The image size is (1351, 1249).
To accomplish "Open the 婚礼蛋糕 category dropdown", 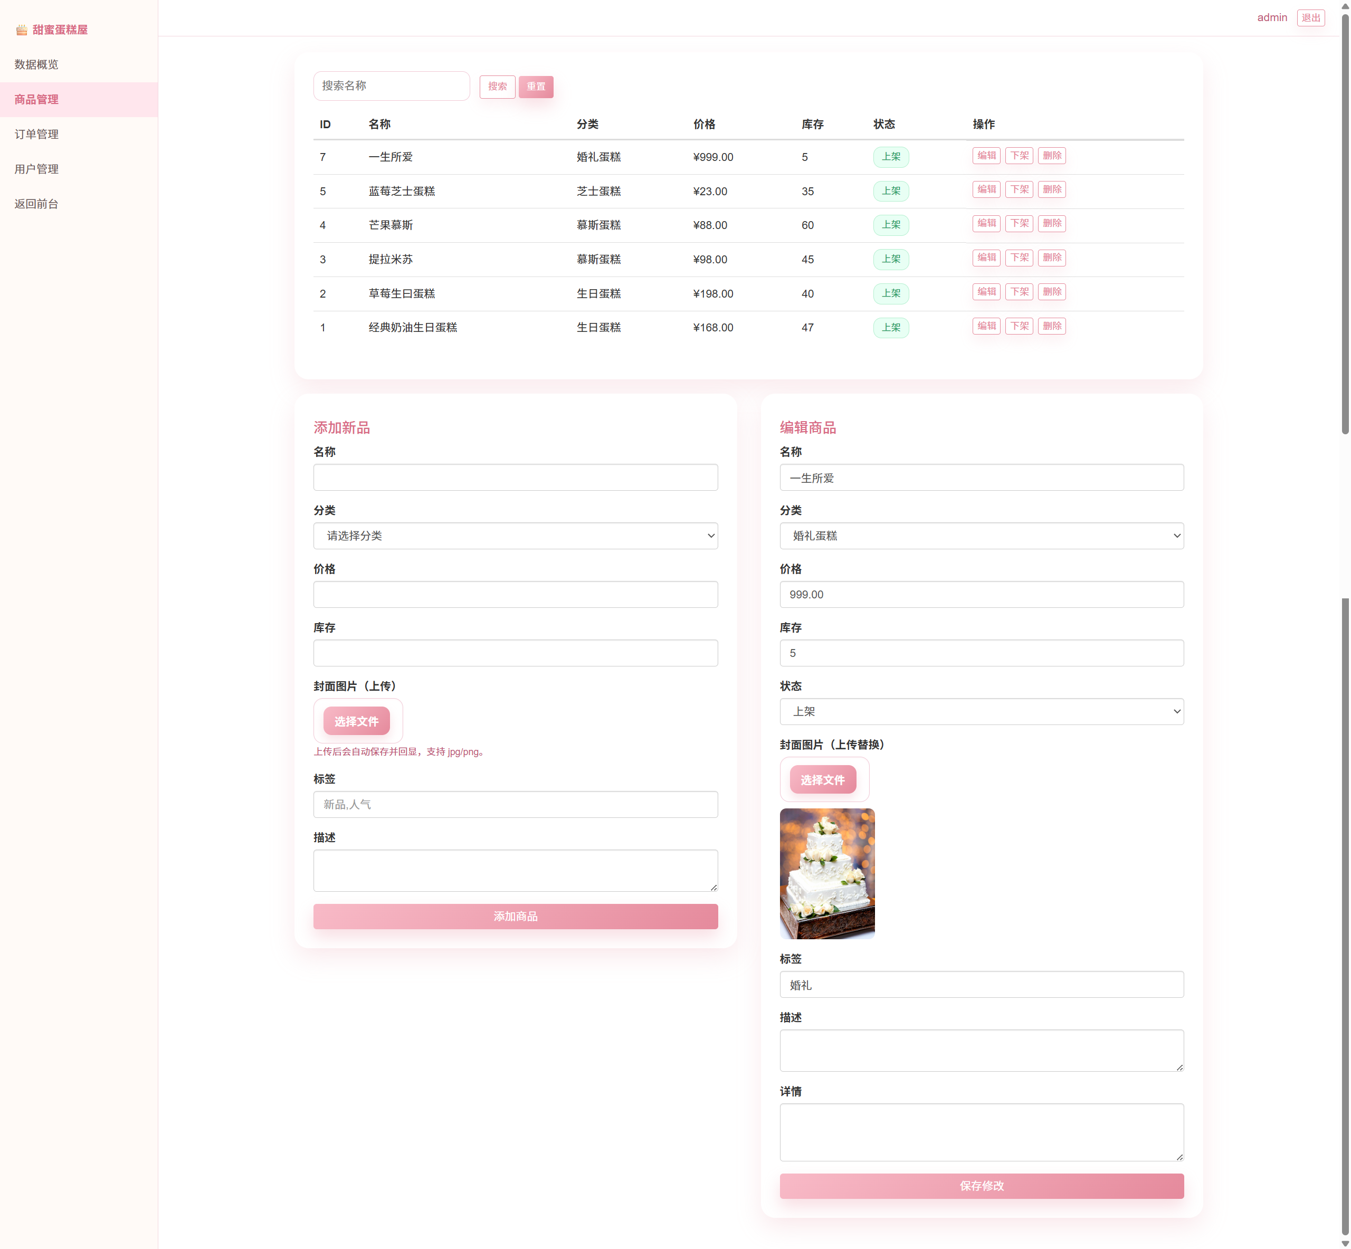I will [x=981, y=535].
